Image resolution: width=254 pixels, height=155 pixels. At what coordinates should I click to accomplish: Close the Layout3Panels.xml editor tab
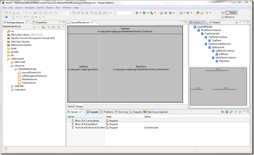pyautogui.click(x=92, y=22)
